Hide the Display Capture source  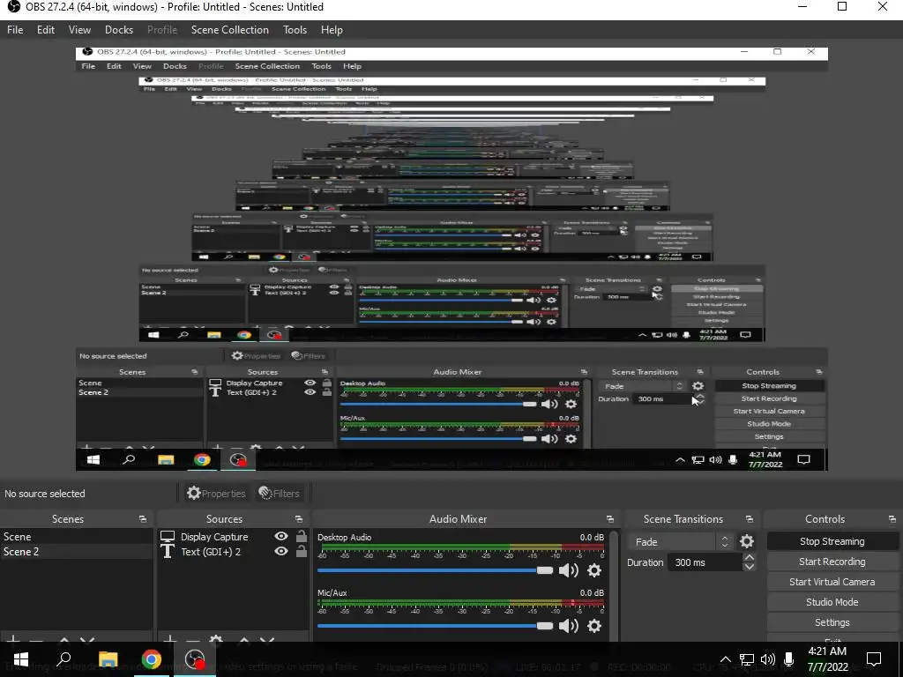pos(281,536)
